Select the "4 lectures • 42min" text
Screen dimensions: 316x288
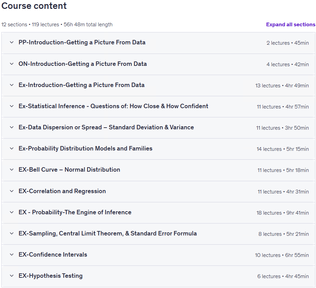click(x=288, y=64)
